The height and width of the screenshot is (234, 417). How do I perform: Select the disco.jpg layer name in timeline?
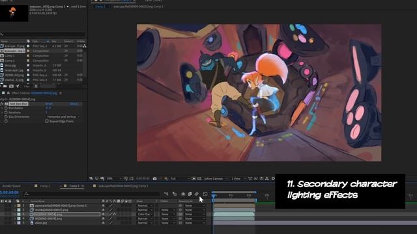[41, 223]
